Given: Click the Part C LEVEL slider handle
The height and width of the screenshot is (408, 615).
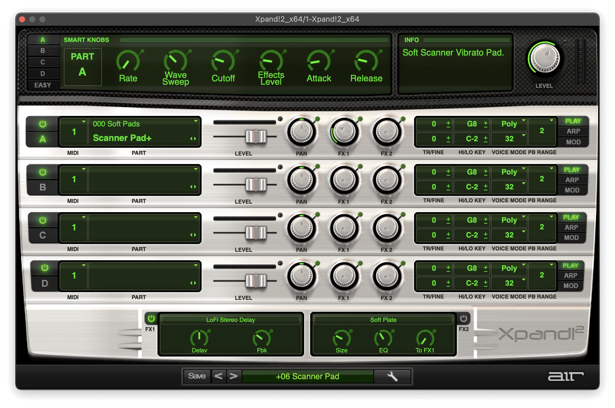Looking at the screenshot, I should (256, 233).
